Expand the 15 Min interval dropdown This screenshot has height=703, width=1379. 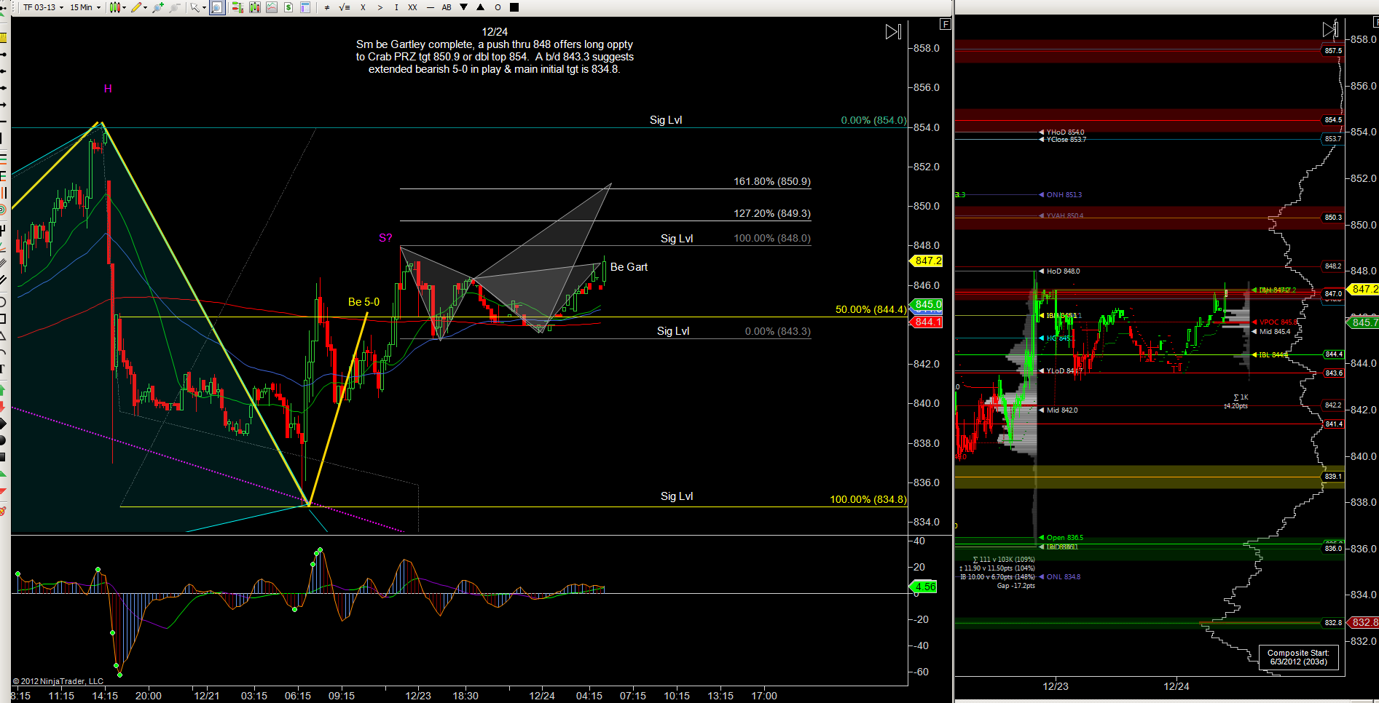tap(85, 7)
